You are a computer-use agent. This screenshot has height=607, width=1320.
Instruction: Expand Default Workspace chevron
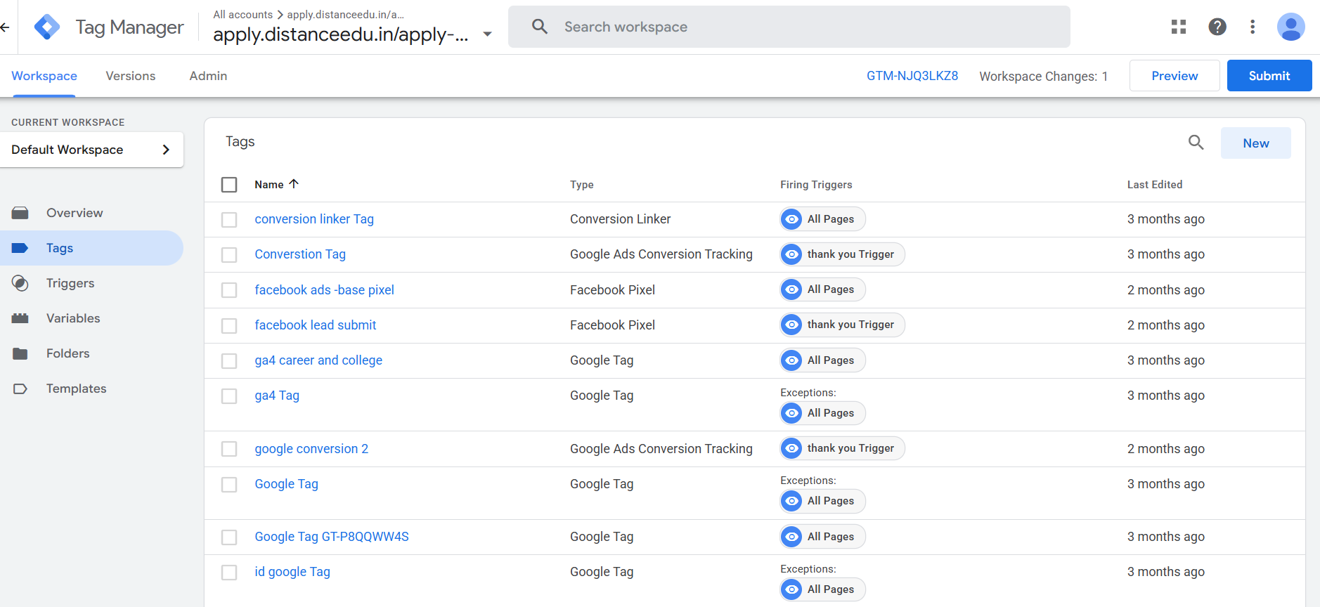click(166, 150)
